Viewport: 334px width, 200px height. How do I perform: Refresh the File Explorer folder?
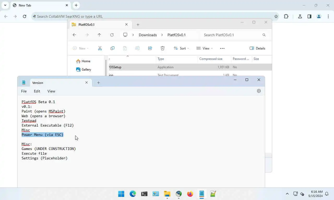click(112, 35)
